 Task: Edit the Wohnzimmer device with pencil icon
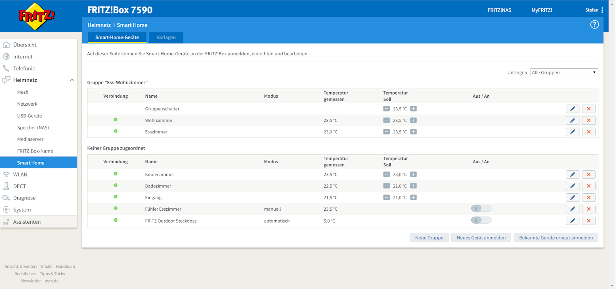(x=572, y=120)
